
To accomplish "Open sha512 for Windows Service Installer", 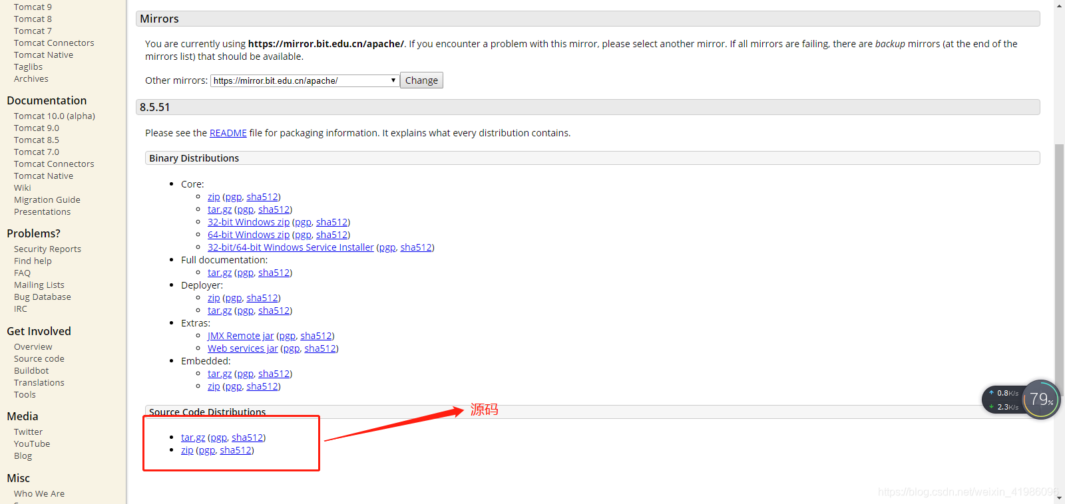I will pos(416,247).
